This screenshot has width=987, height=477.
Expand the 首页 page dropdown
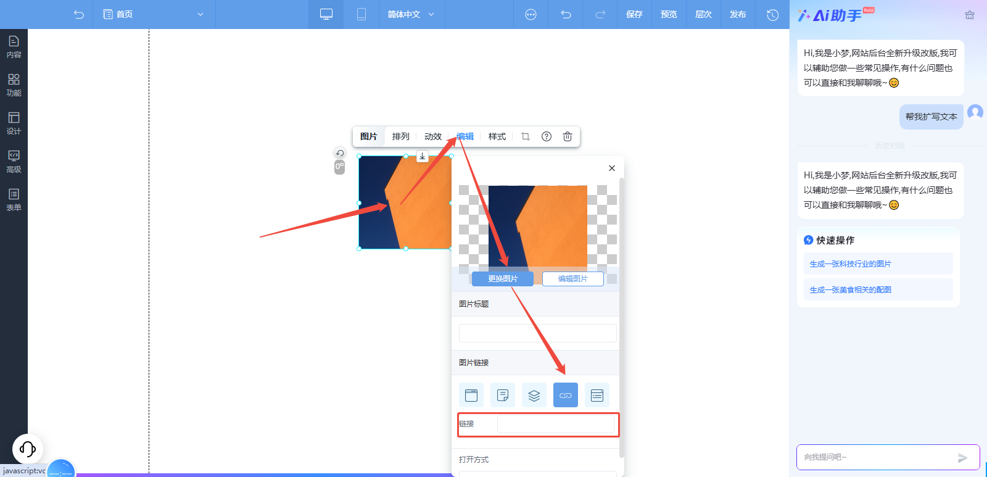tap(154, 14)
